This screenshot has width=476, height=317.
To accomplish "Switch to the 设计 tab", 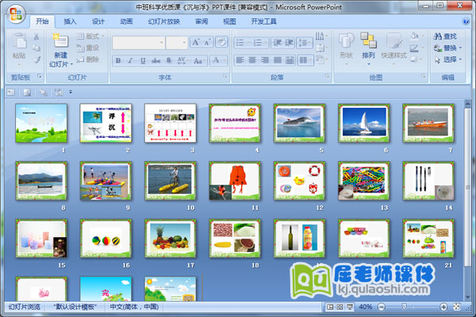I will [x=98, y=21].
